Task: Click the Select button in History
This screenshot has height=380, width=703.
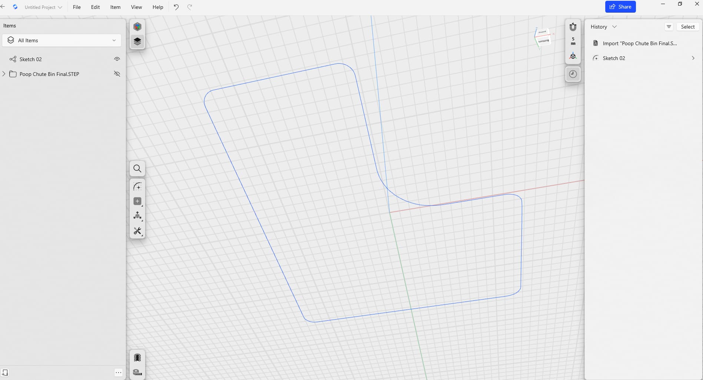Action: 688,27
